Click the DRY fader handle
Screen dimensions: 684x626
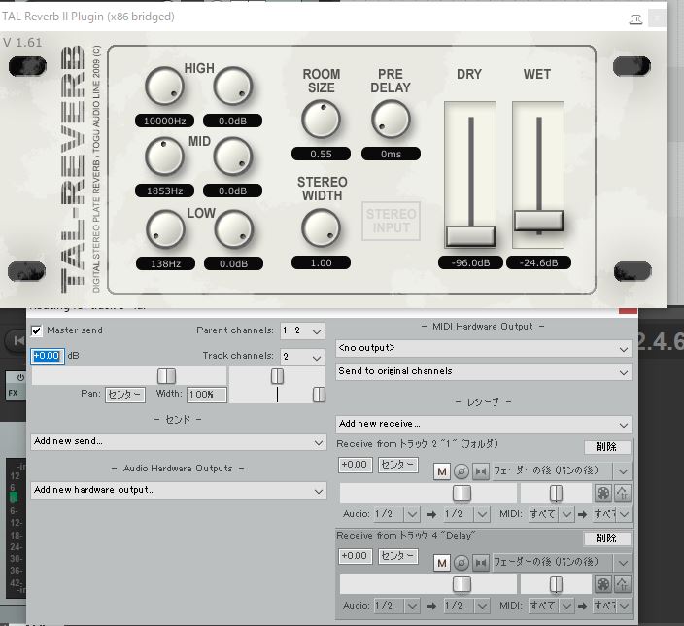click(x=470, y=236)
